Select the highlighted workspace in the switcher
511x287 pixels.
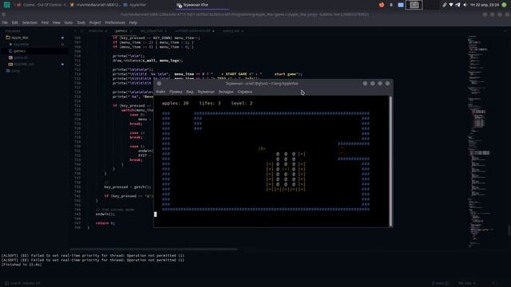[414, 5]
